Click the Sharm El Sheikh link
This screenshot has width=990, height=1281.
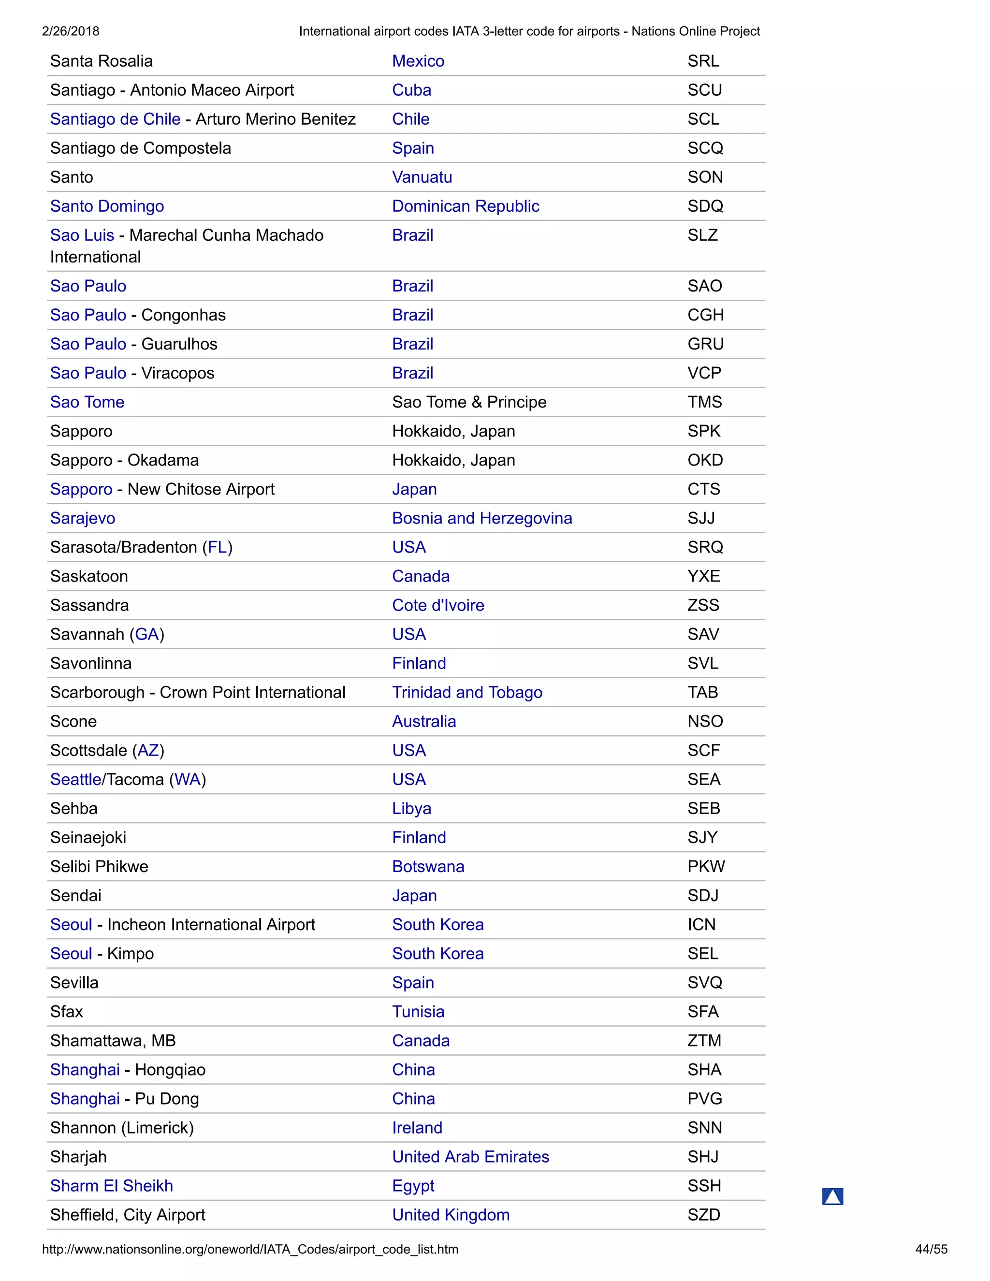(x=112, y=1185)
